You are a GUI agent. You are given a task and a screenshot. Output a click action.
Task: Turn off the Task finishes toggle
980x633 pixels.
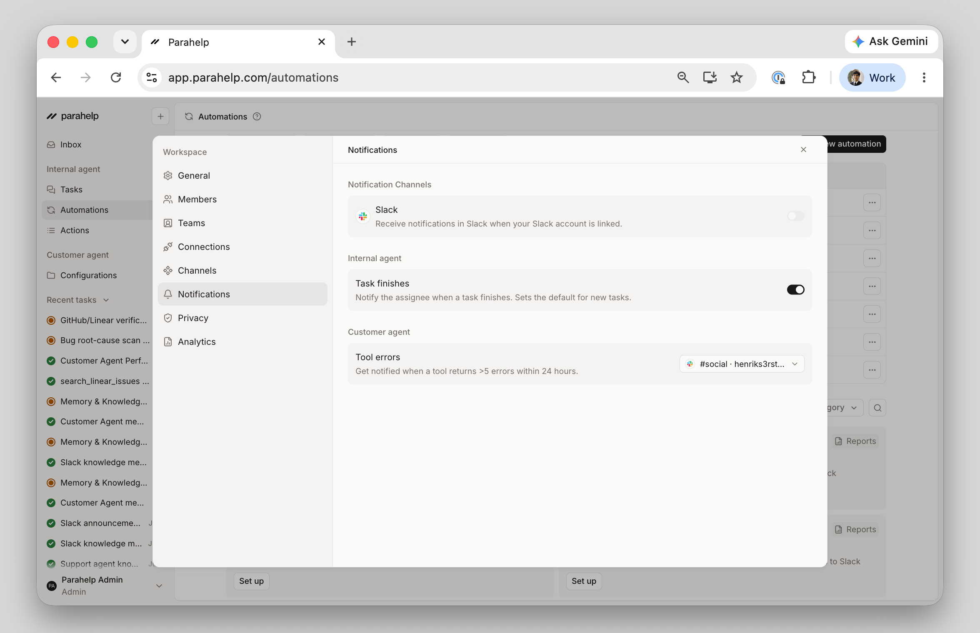pos(795,290)
